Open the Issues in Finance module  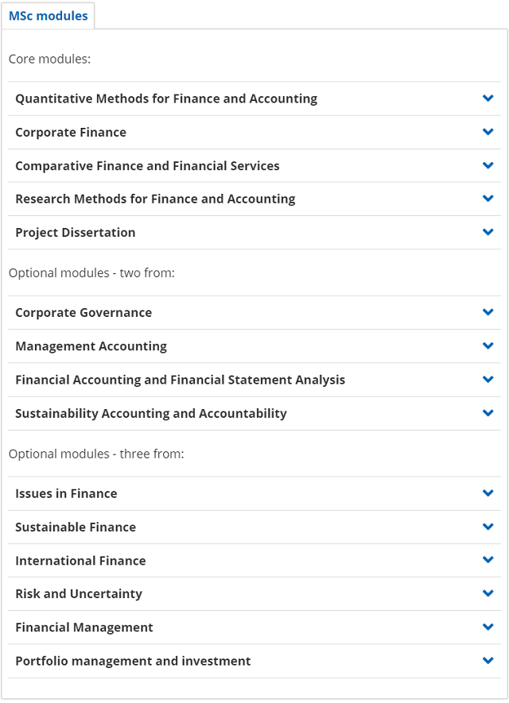254,493
